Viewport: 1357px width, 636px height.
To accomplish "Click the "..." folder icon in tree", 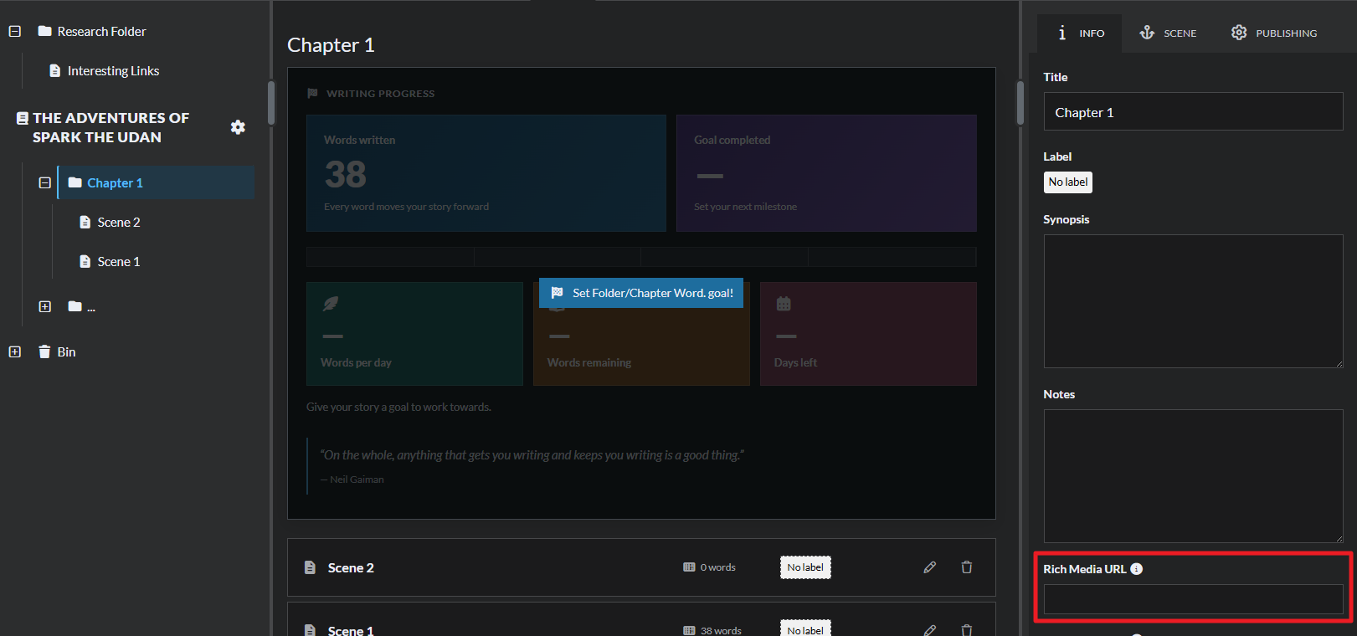I will [x=75, y=306].
